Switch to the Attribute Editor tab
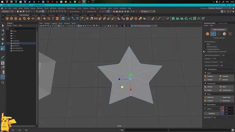This screenshot has height=132, width=235. click(223, 23)
